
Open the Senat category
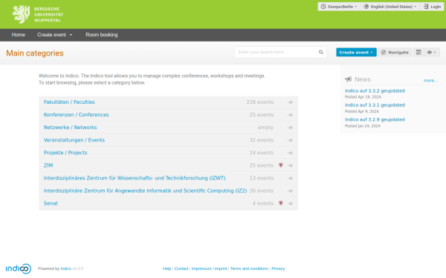[51, 203]
